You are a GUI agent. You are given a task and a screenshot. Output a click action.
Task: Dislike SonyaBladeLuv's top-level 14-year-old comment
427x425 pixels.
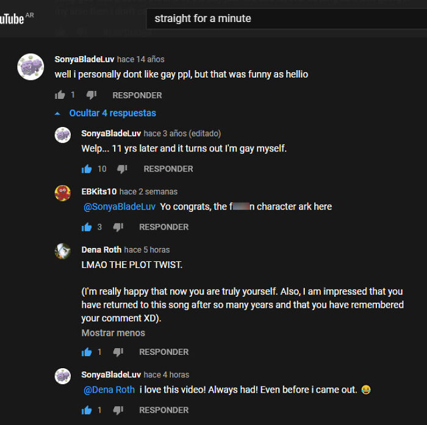point(91,95)
